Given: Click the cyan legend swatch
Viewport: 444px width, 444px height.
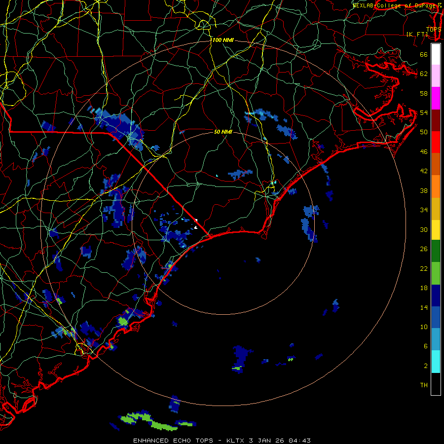Looking at the screenshot, I should [x=436, y=362].
